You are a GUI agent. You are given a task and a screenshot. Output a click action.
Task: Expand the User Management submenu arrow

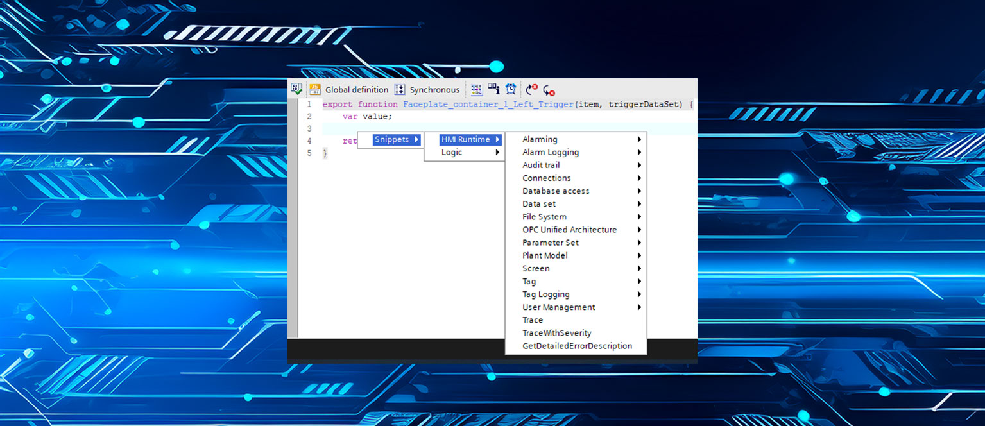(639, 307)
